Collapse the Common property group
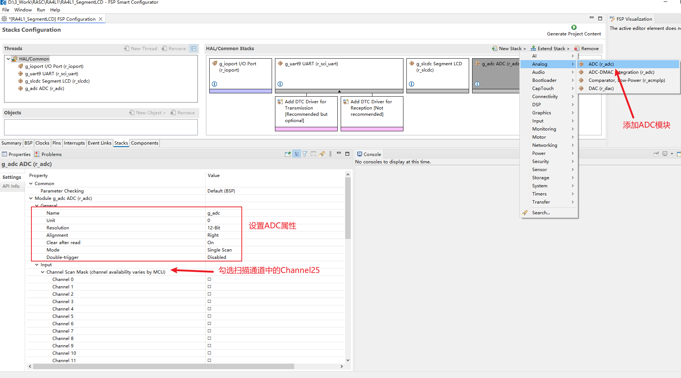The image size is (681, 378). (x=31, y=183)
